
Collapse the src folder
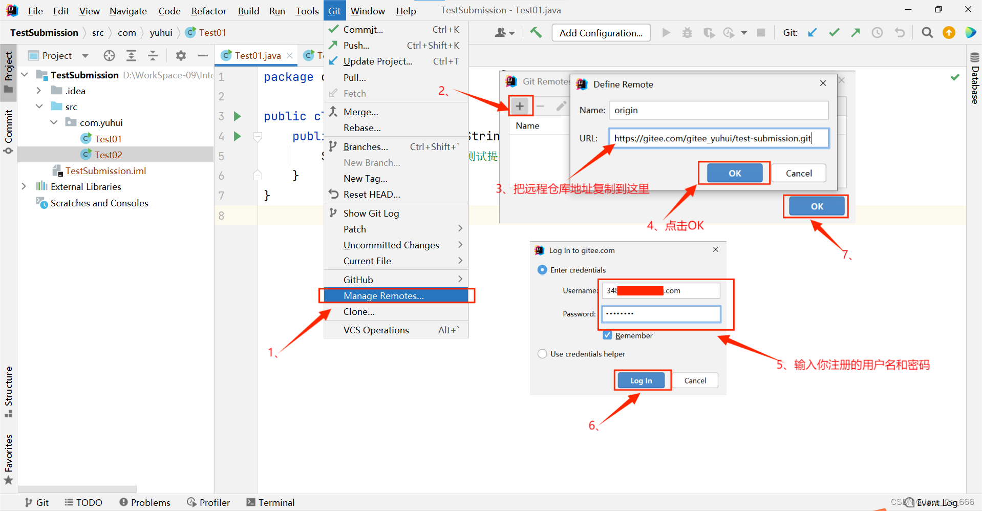click(39, 107)
